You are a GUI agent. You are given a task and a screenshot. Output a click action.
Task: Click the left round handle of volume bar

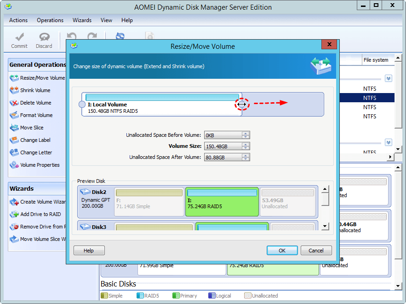tap(82, 104)
